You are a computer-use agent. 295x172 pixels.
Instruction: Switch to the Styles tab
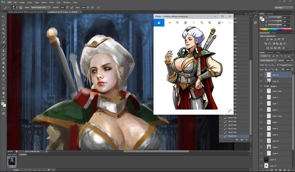pyautogui.click(x=274, y=33)
